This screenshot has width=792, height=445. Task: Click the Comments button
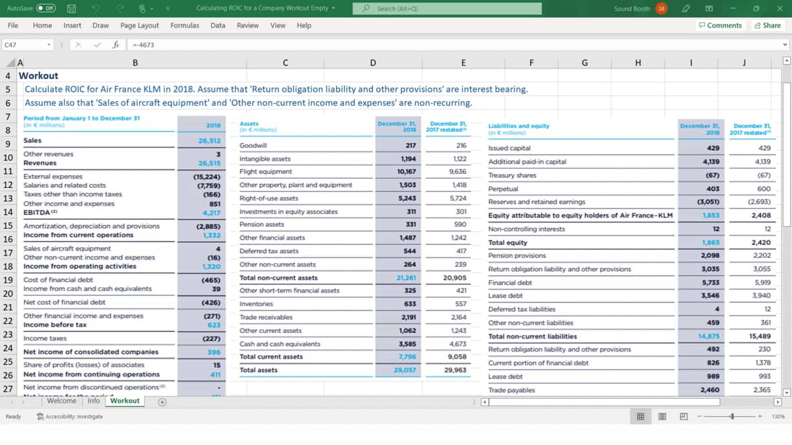pos(720,25)
